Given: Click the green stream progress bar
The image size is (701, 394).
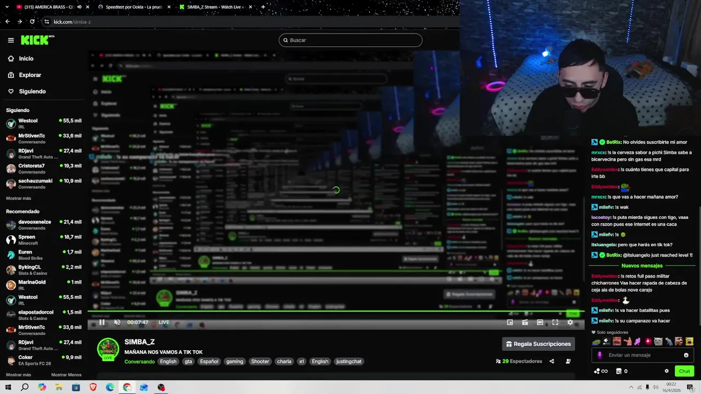Looking at the screenshot, I should coord(336,312).
